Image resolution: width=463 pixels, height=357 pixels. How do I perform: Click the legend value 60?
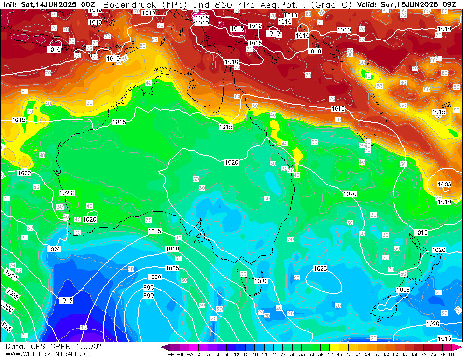386,354
